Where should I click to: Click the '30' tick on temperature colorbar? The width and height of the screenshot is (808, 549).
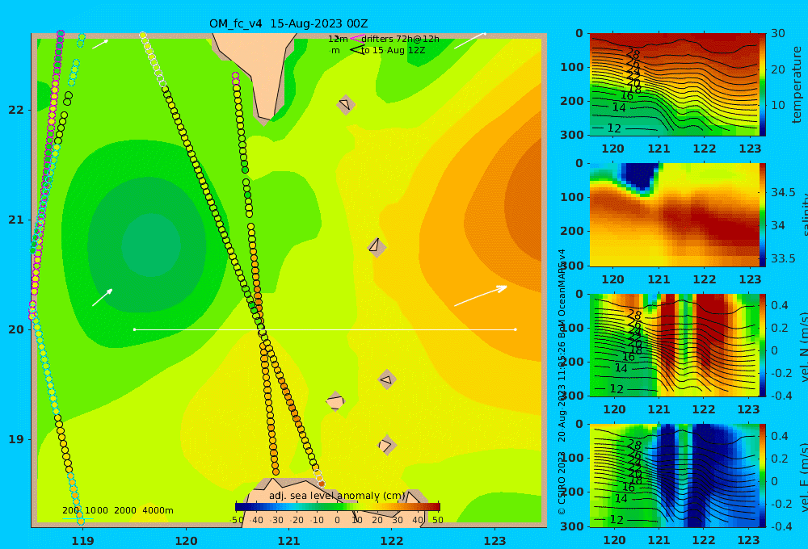(x=778, y=33)
